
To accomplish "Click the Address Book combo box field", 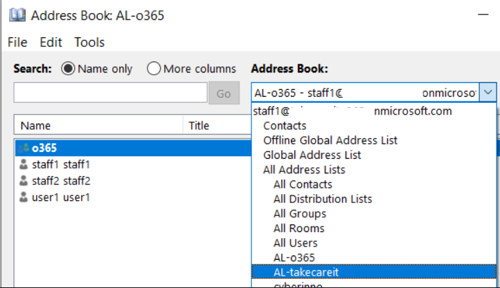I will click(x=365, y=93).
